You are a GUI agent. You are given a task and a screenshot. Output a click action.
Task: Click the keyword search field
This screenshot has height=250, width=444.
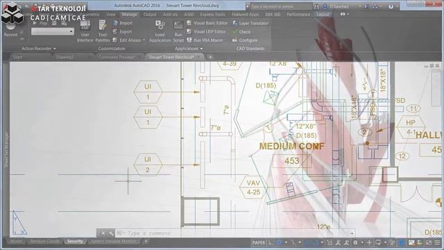pos(280,6)
